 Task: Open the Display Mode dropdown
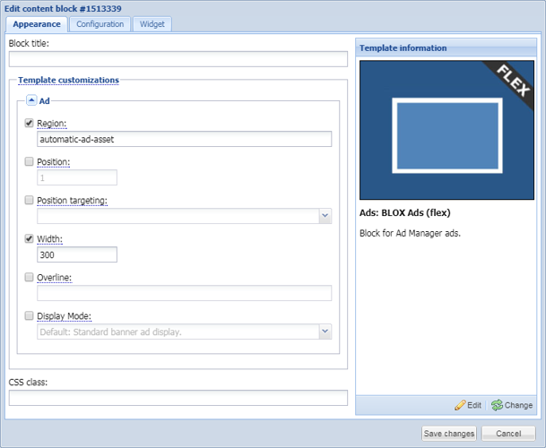325,332
